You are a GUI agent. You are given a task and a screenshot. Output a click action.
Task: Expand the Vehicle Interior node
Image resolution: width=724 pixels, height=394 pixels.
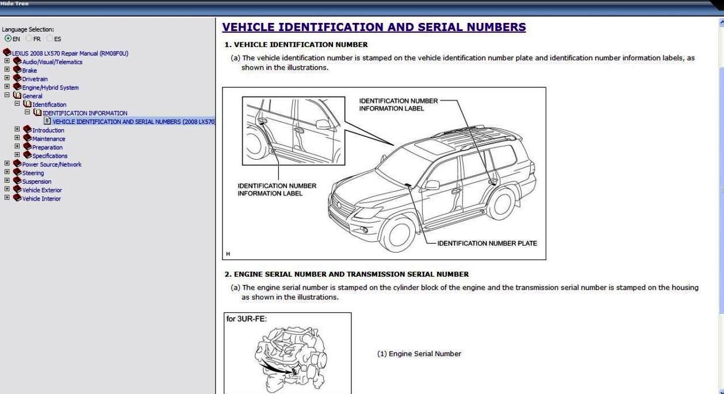click(7, 198)
